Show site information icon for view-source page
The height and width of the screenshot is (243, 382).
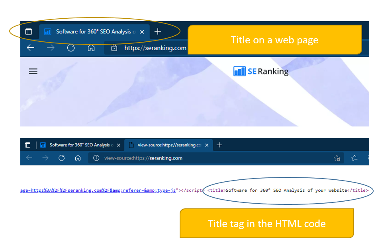click(96, 158)
